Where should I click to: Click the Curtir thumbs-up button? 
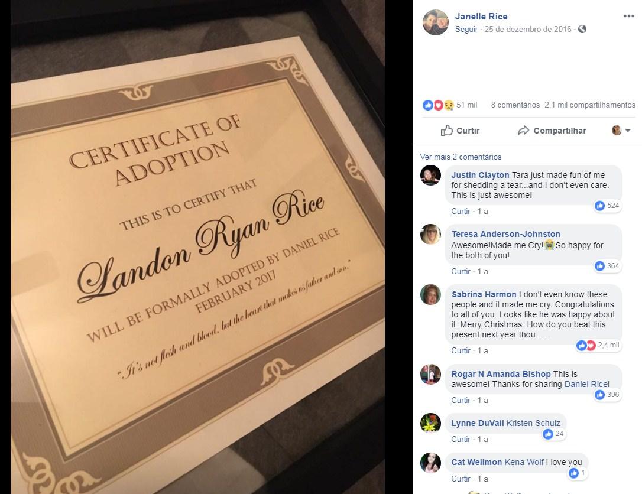pyautogui.click(x=460, y=131)
